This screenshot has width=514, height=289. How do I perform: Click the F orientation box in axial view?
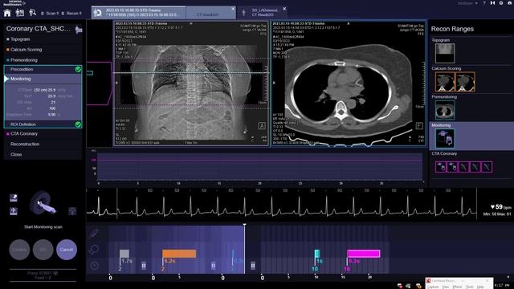pos(419,125)
